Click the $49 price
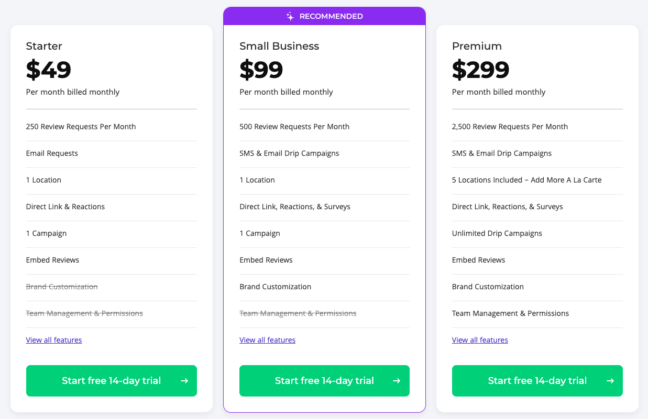Image resolution: width=648 pixels, height=419 pixels. click(48, 70)
